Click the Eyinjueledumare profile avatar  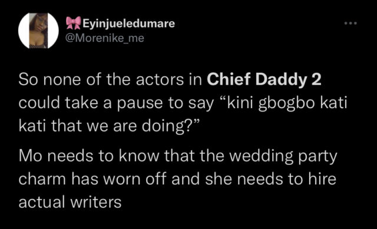(38, 31)
